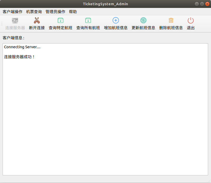Click the 客户端信息 label

pos(13,38)
